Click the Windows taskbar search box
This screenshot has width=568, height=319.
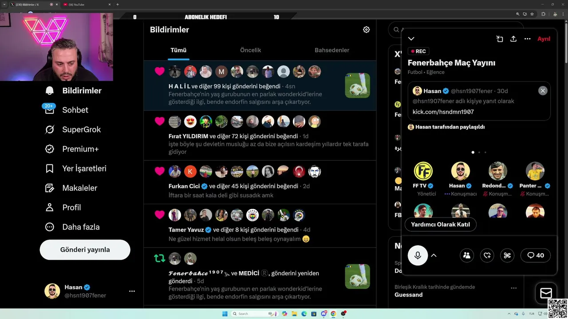(256, 314)
